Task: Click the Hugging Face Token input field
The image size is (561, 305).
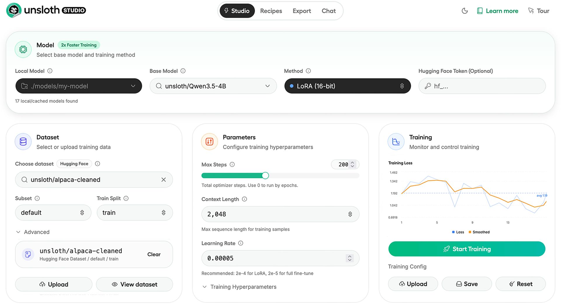Action: pos(482,86)
